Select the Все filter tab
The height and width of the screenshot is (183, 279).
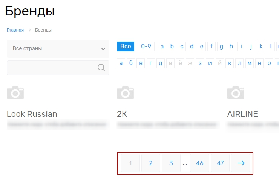point(126,47)
